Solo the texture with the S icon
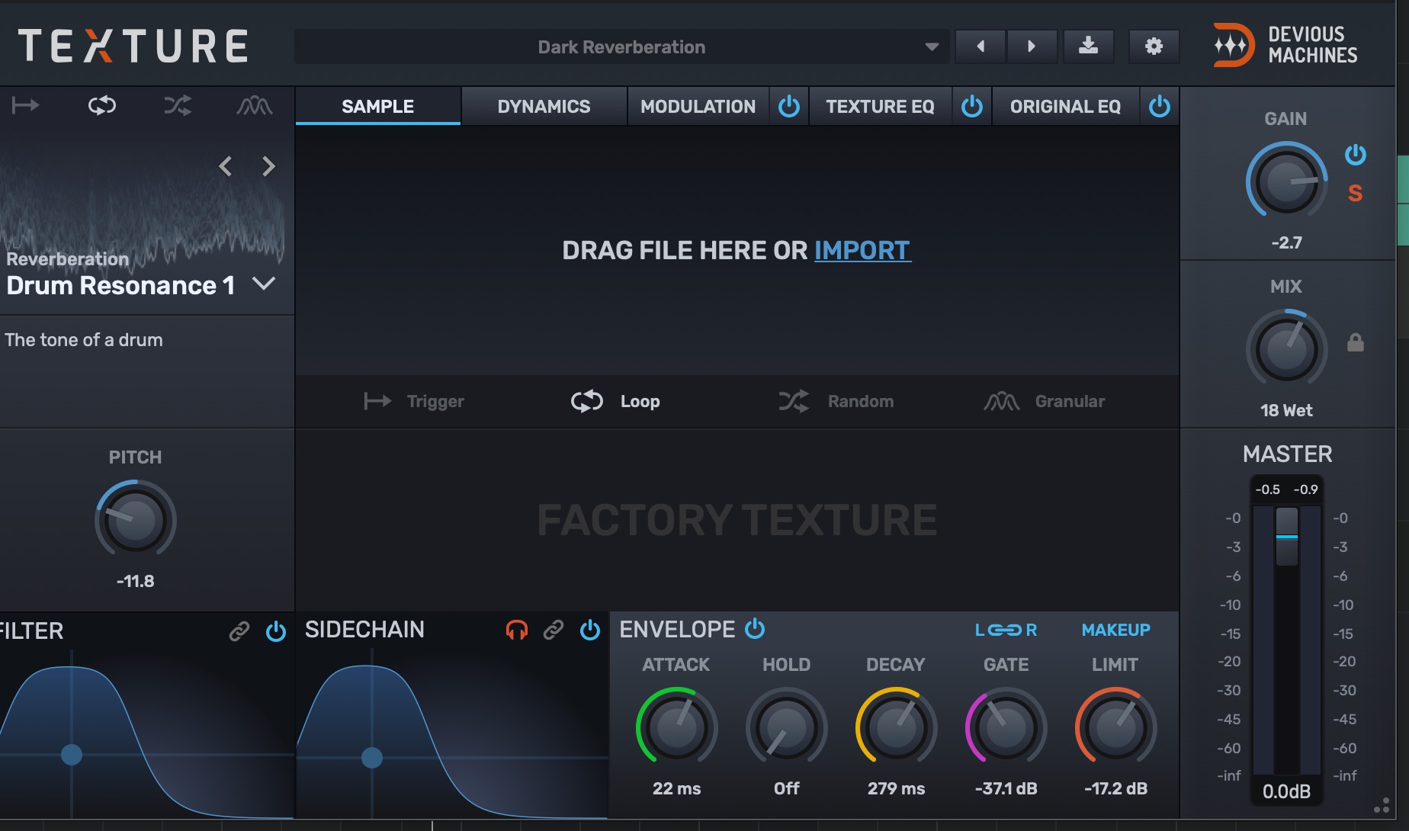The width and height of the screenshot is (1409, 831). point(1355,193)
